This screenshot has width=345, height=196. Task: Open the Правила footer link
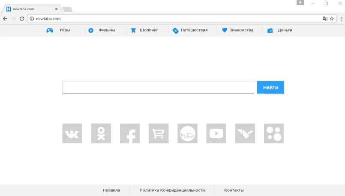pos(111,190)
